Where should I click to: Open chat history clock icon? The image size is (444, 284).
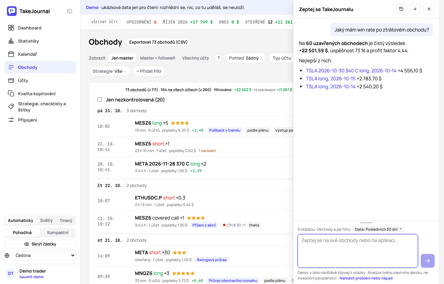[401, 9]
